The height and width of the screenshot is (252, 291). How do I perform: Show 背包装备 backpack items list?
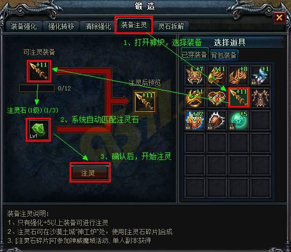(224, 55)
